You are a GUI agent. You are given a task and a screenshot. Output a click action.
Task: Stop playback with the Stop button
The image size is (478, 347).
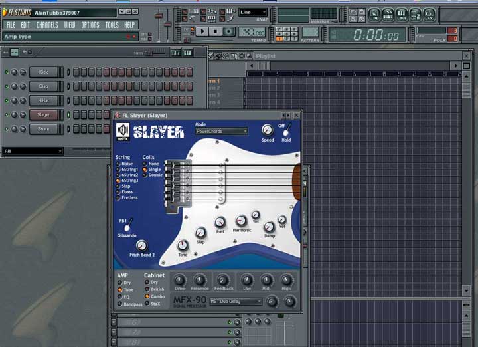(x=216, y=31)
